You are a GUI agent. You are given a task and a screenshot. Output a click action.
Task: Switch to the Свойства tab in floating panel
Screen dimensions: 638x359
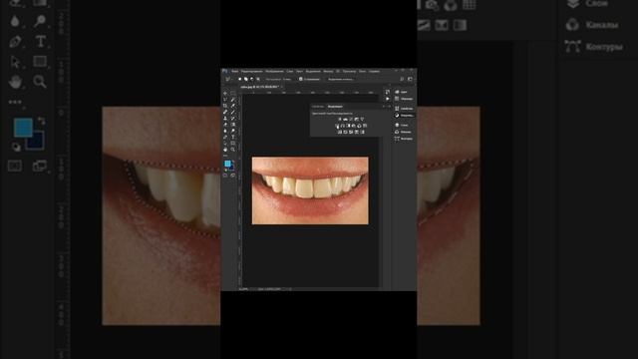tap(318, 107)
